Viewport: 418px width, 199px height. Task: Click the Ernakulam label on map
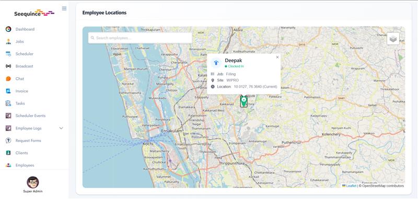pos(172,131)
